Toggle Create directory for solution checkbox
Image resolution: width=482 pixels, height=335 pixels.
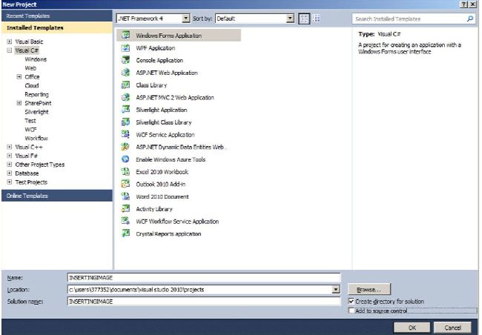[351, 301]
